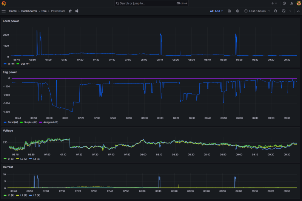Open the tom folder breadcrumb link
The width and height of the screenshot is (302, 201).
click(44, 11)
